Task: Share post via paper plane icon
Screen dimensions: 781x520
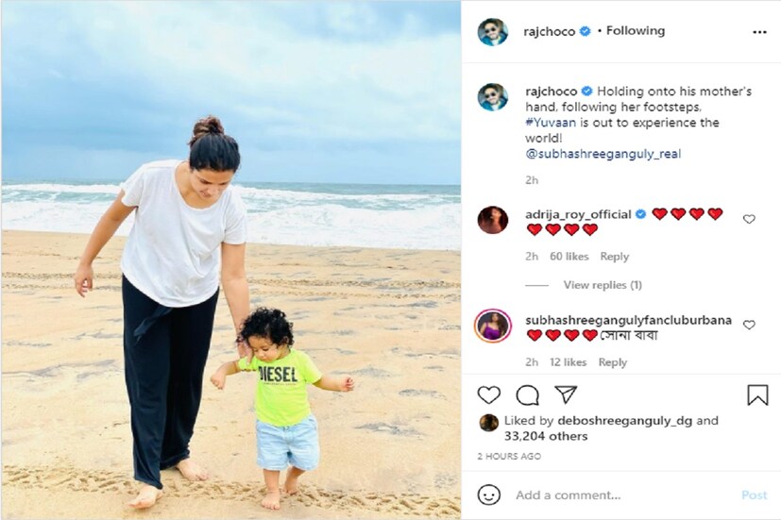Action: 567,394
